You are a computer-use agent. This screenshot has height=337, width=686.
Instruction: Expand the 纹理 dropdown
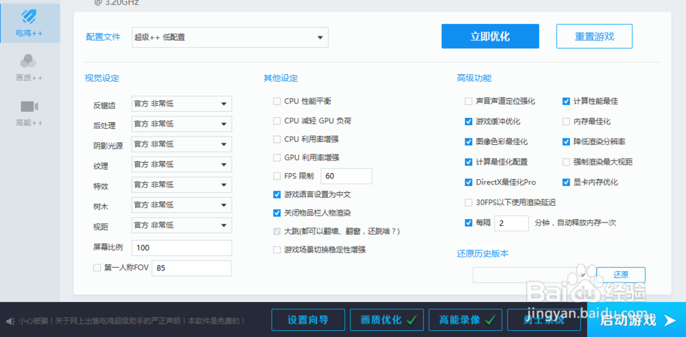pos(182,165)
